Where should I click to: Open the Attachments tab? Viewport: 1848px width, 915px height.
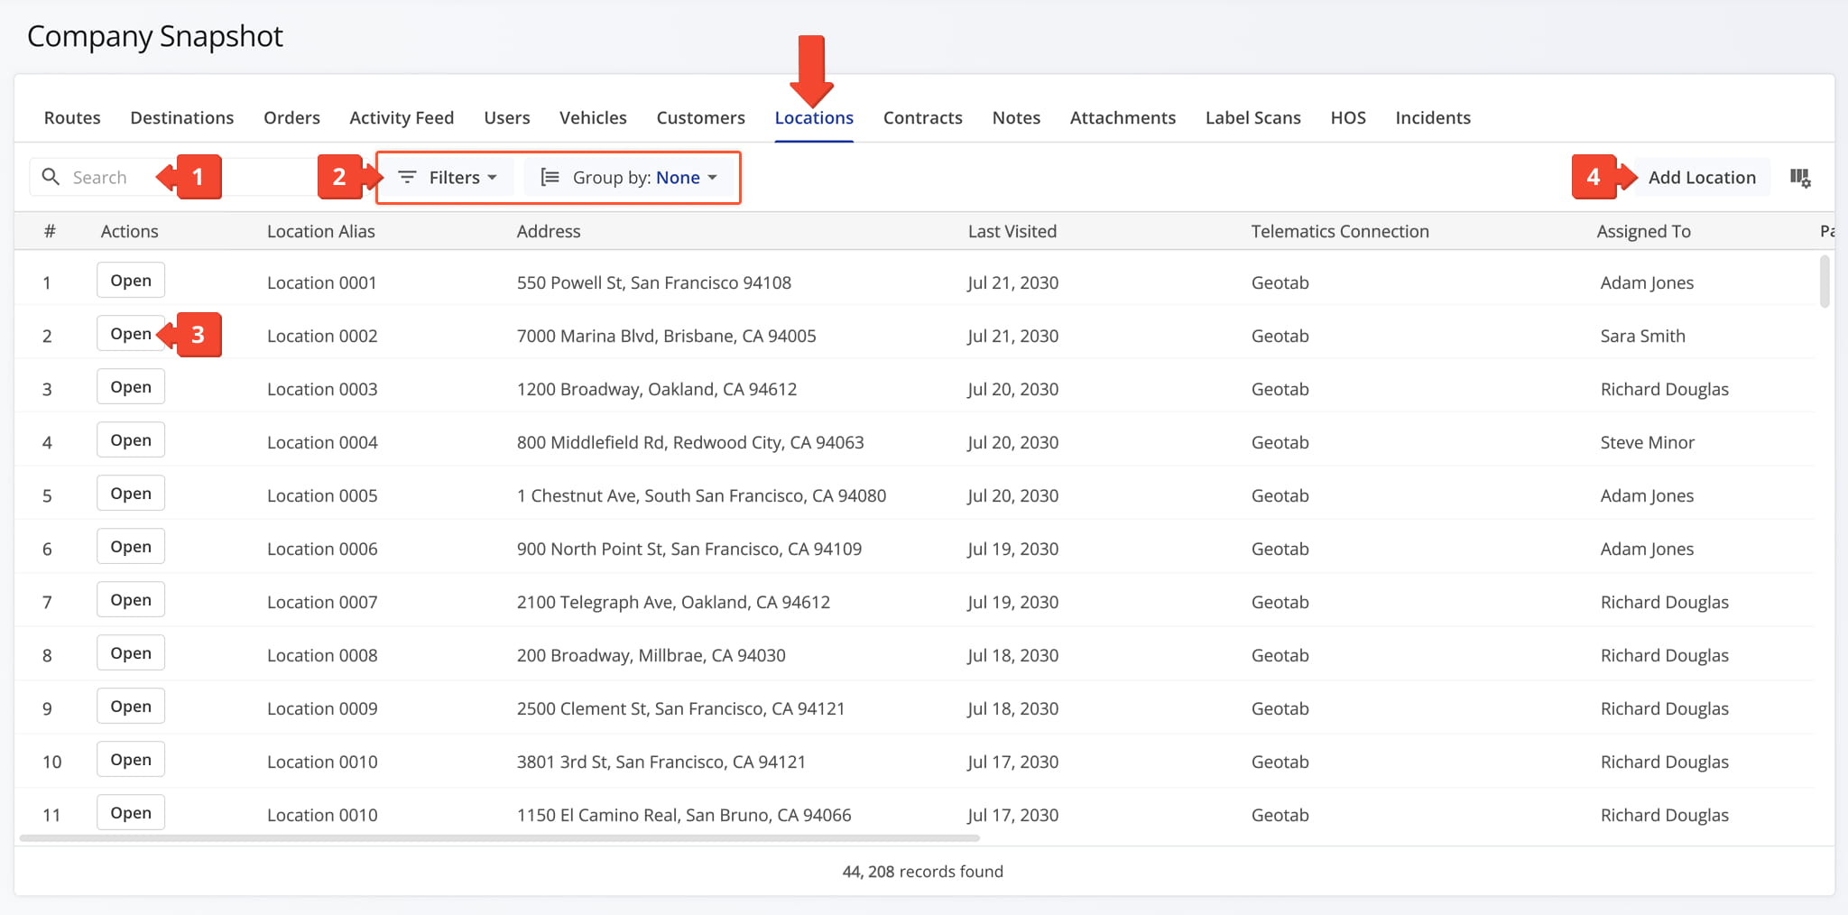1123,117
